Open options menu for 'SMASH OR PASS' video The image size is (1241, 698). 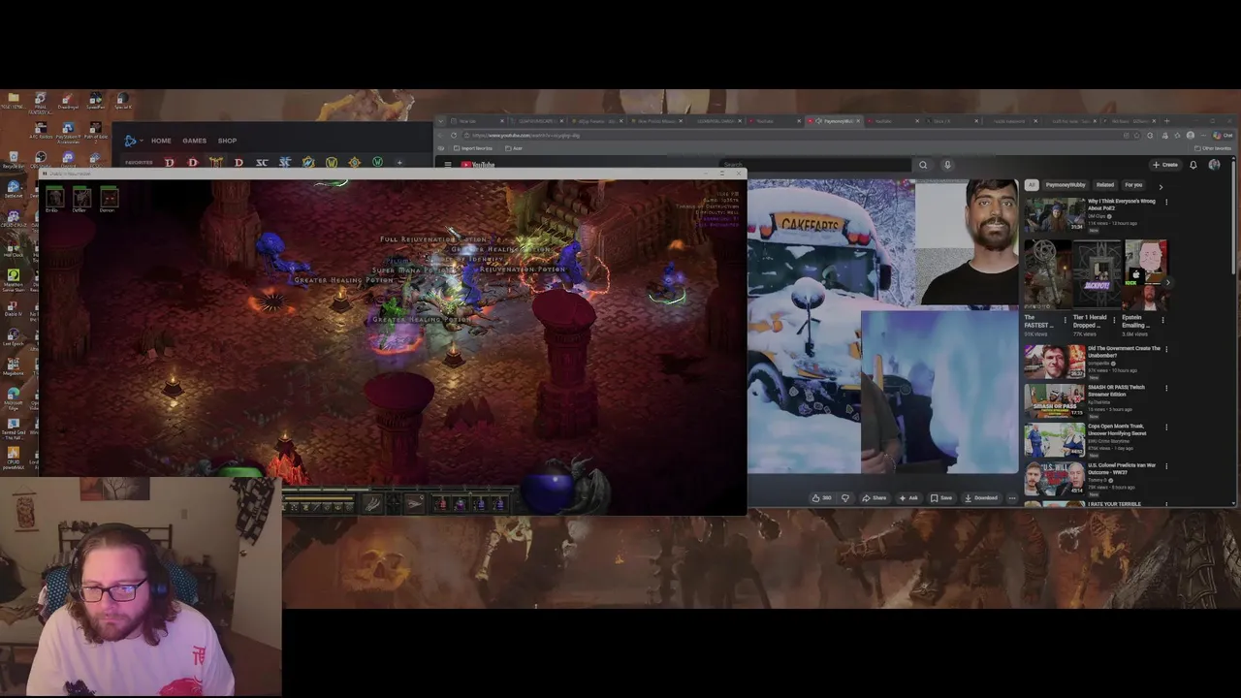(1166, 388)
